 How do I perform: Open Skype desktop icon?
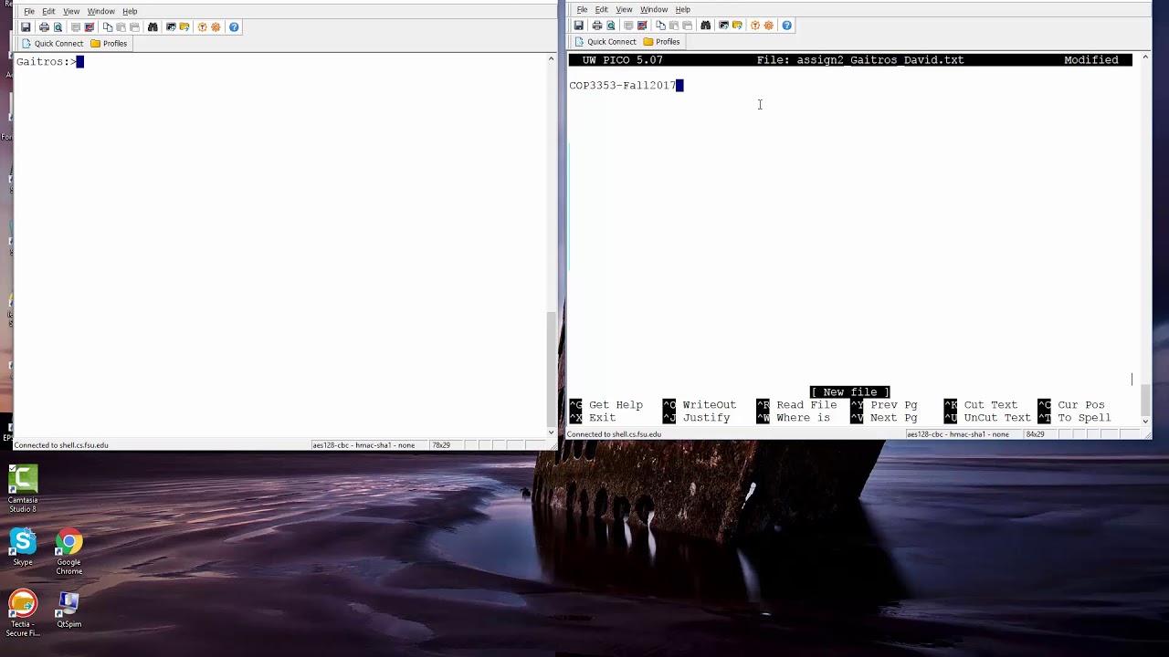(x=23, y=547)
